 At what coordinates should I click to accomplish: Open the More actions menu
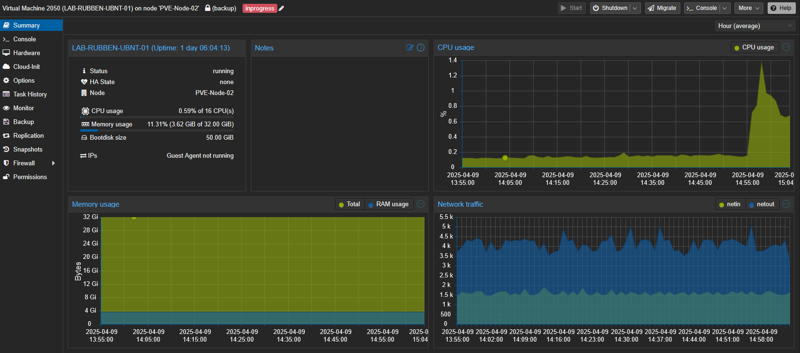[748, 8]
